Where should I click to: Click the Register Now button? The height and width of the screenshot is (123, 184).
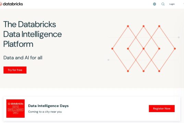(x=162, y=109)
